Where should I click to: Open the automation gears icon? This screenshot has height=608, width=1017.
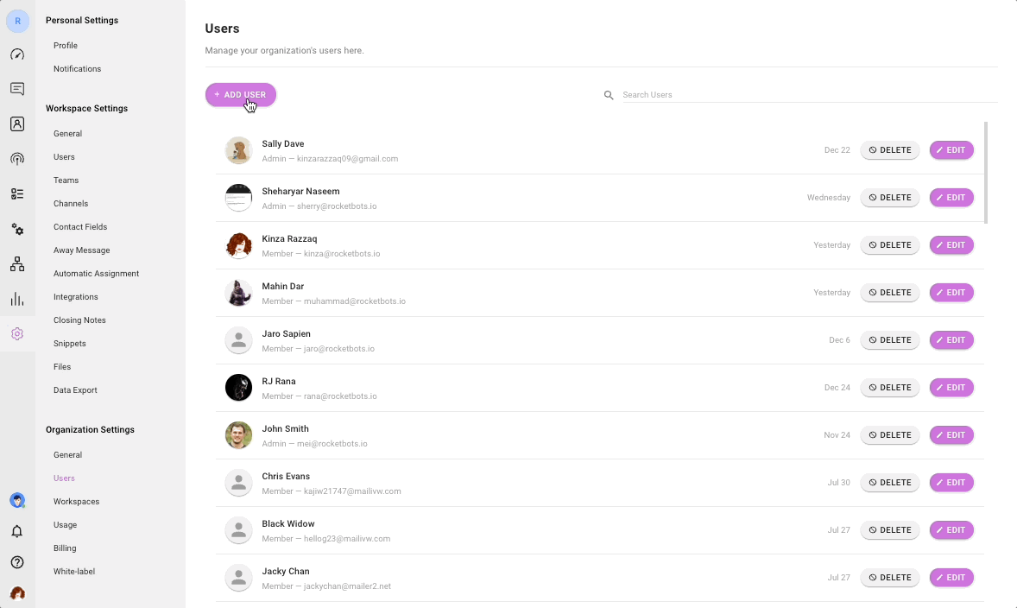[x=17, y=229]
